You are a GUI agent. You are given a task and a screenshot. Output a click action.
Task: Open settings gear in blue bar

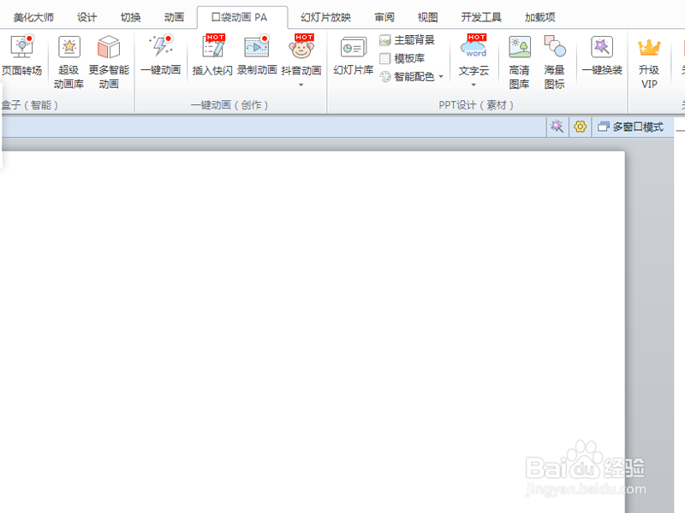click(x=581, y=127)
